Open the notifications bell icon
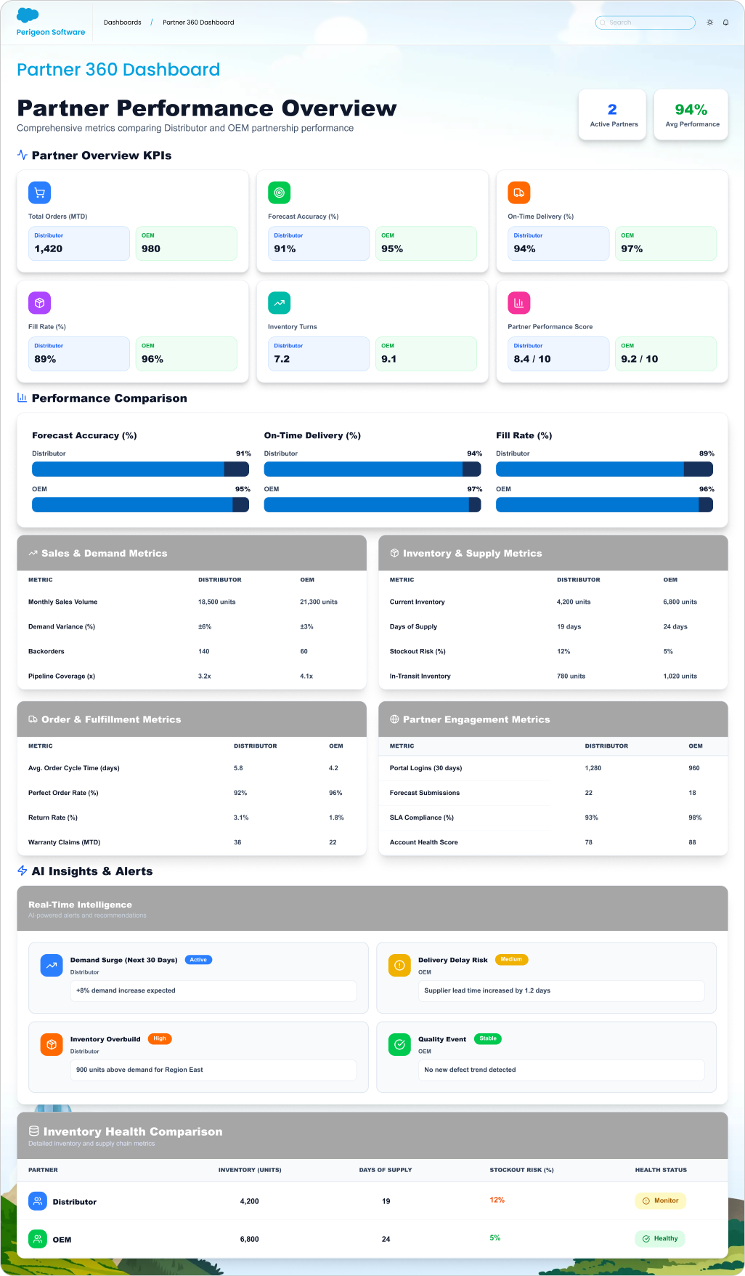 coord(725,23)
